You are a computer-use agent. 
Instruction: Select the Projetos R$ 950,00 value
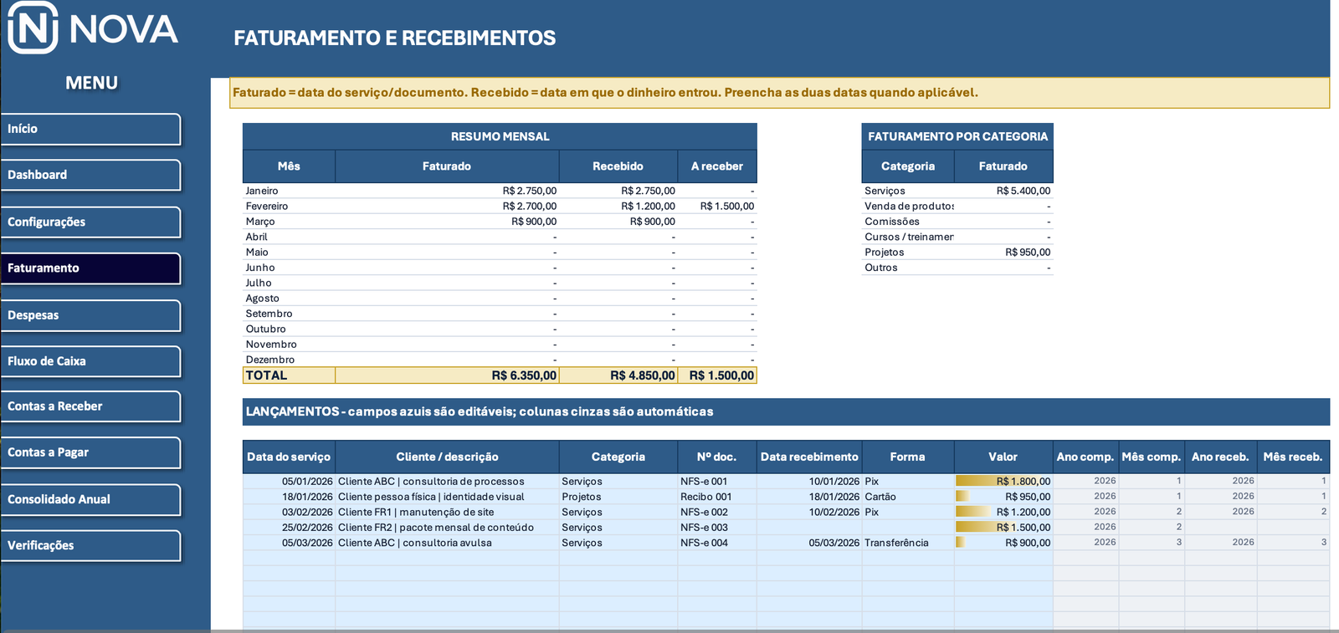coord(1003,252)
